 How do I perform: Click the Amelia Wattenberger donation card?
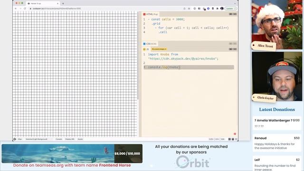(277, 123)
